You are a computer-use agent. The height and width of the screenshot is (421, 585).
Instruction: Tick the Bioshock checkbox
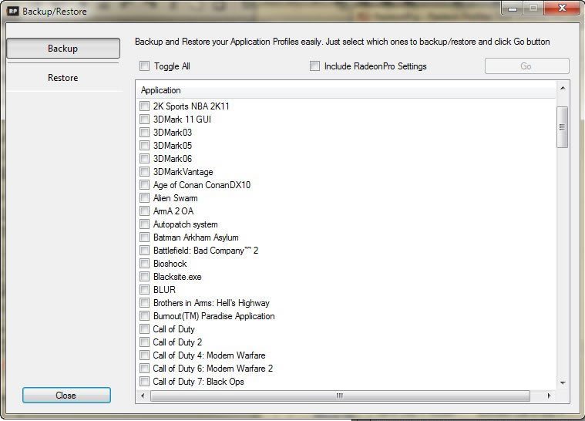[x=144, y=263]
